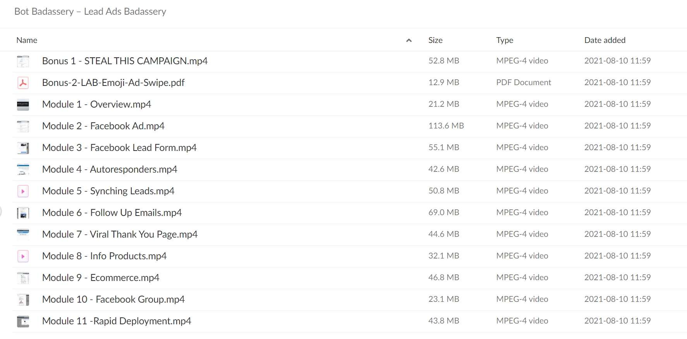Click the thumbnail icon of Module 3 Facebook Lead Form

pos(23,148)
